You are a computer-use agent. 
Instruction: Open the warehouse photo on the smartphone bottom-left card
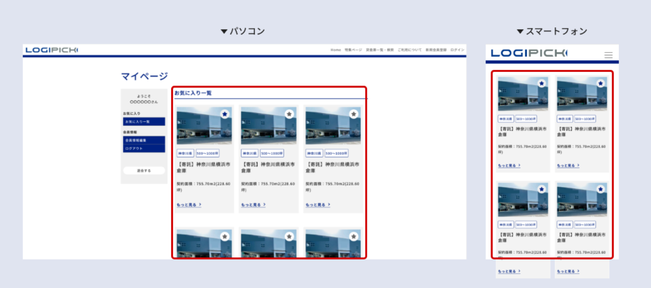523,200
